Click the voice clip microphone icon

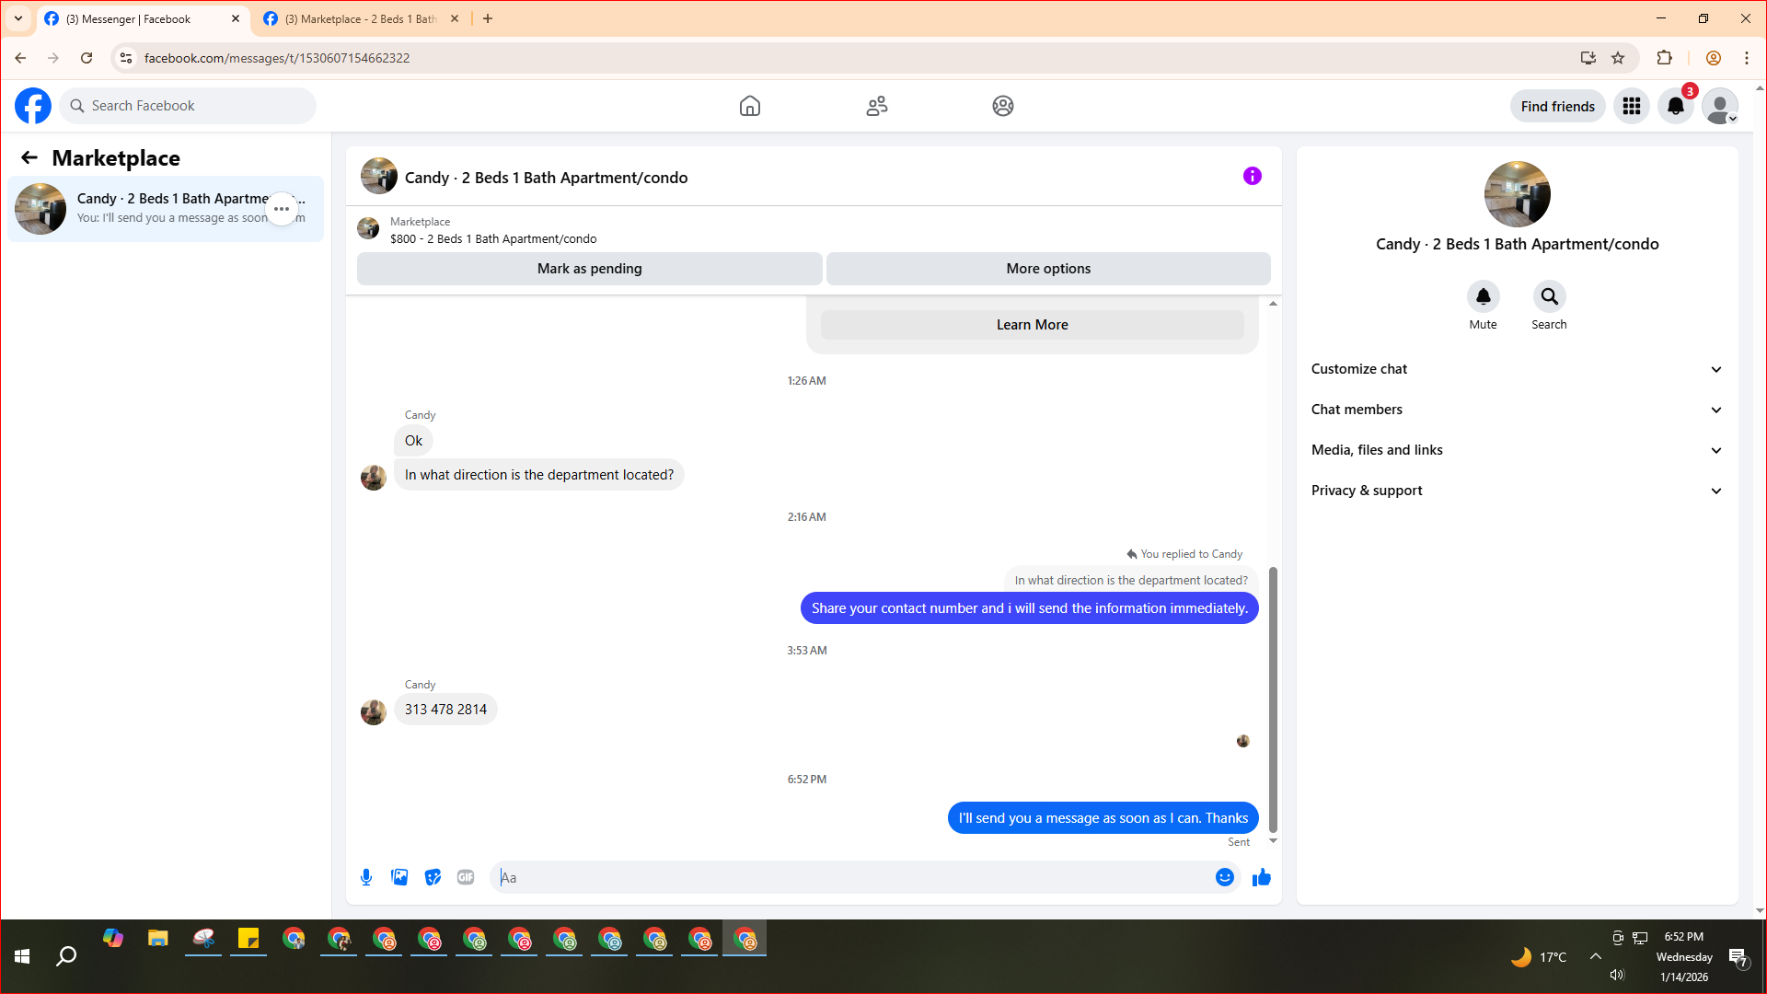click(366, 877)
